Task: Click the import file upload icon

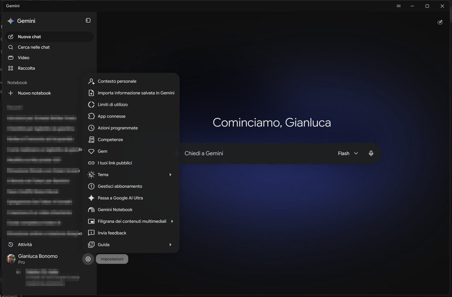Action: point(91,93)
